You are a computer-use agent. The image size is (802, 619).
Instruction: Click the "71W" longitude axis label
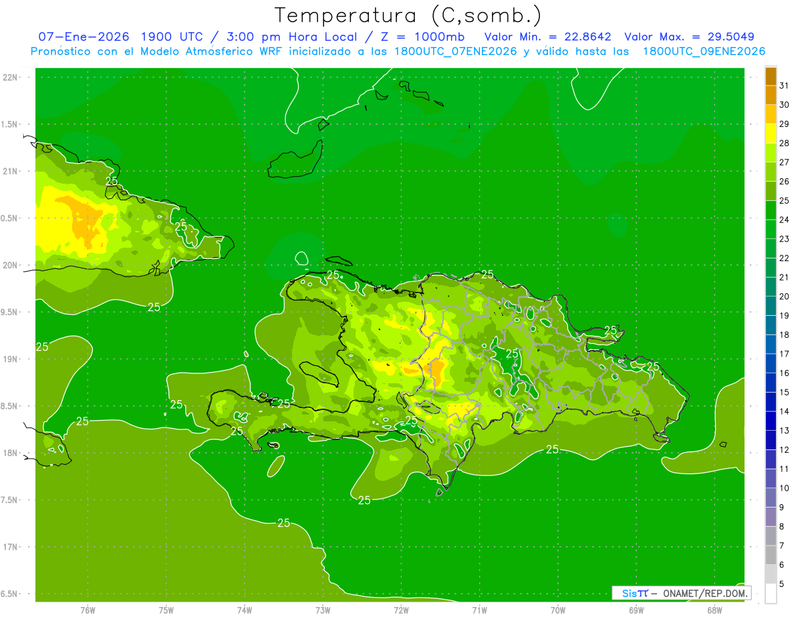click(479, 610)
